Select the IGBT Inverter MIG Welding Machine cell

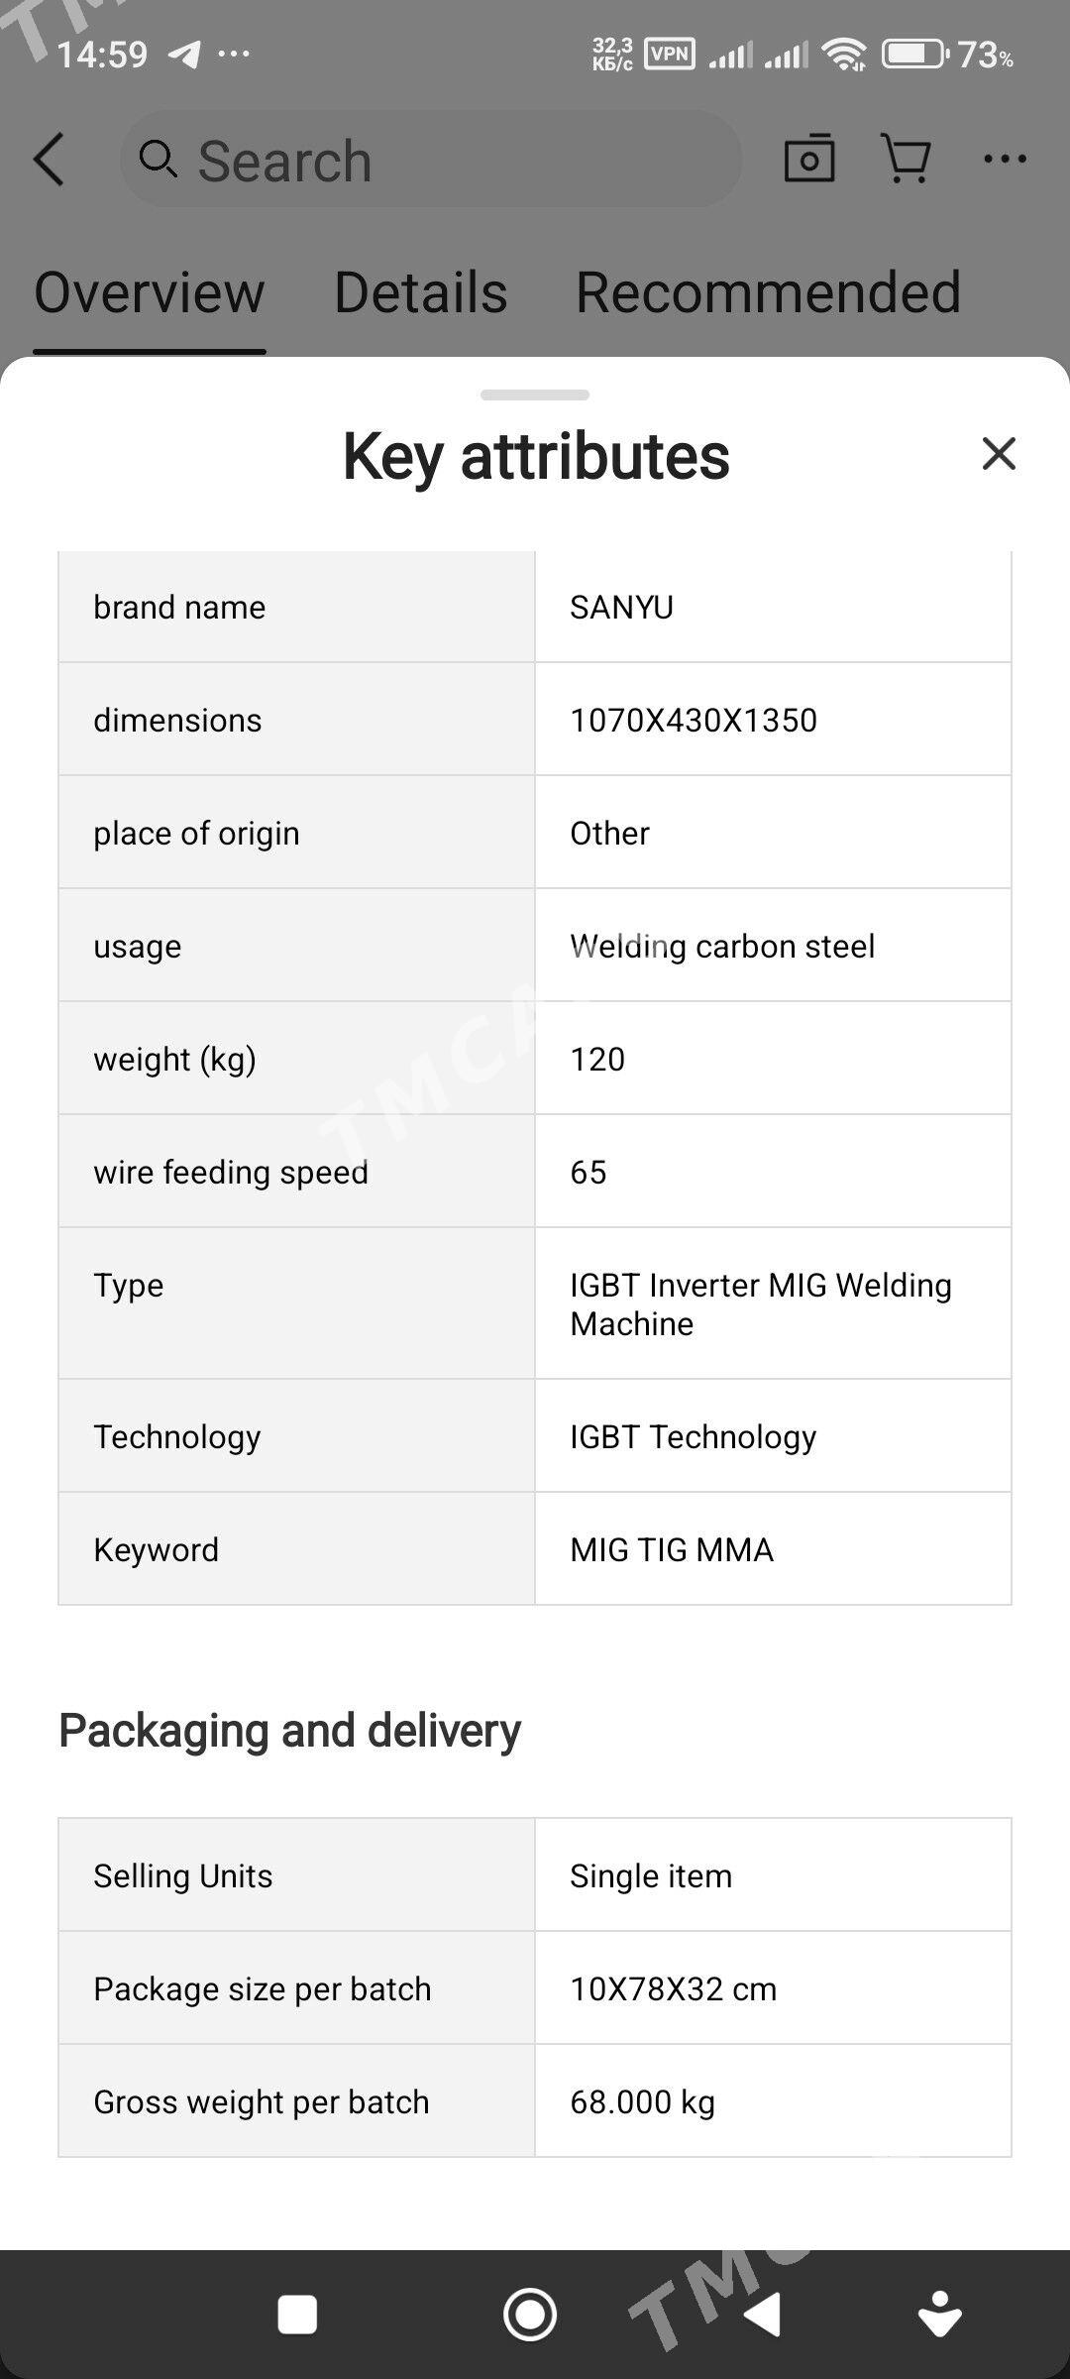(x=773, y=1303)
